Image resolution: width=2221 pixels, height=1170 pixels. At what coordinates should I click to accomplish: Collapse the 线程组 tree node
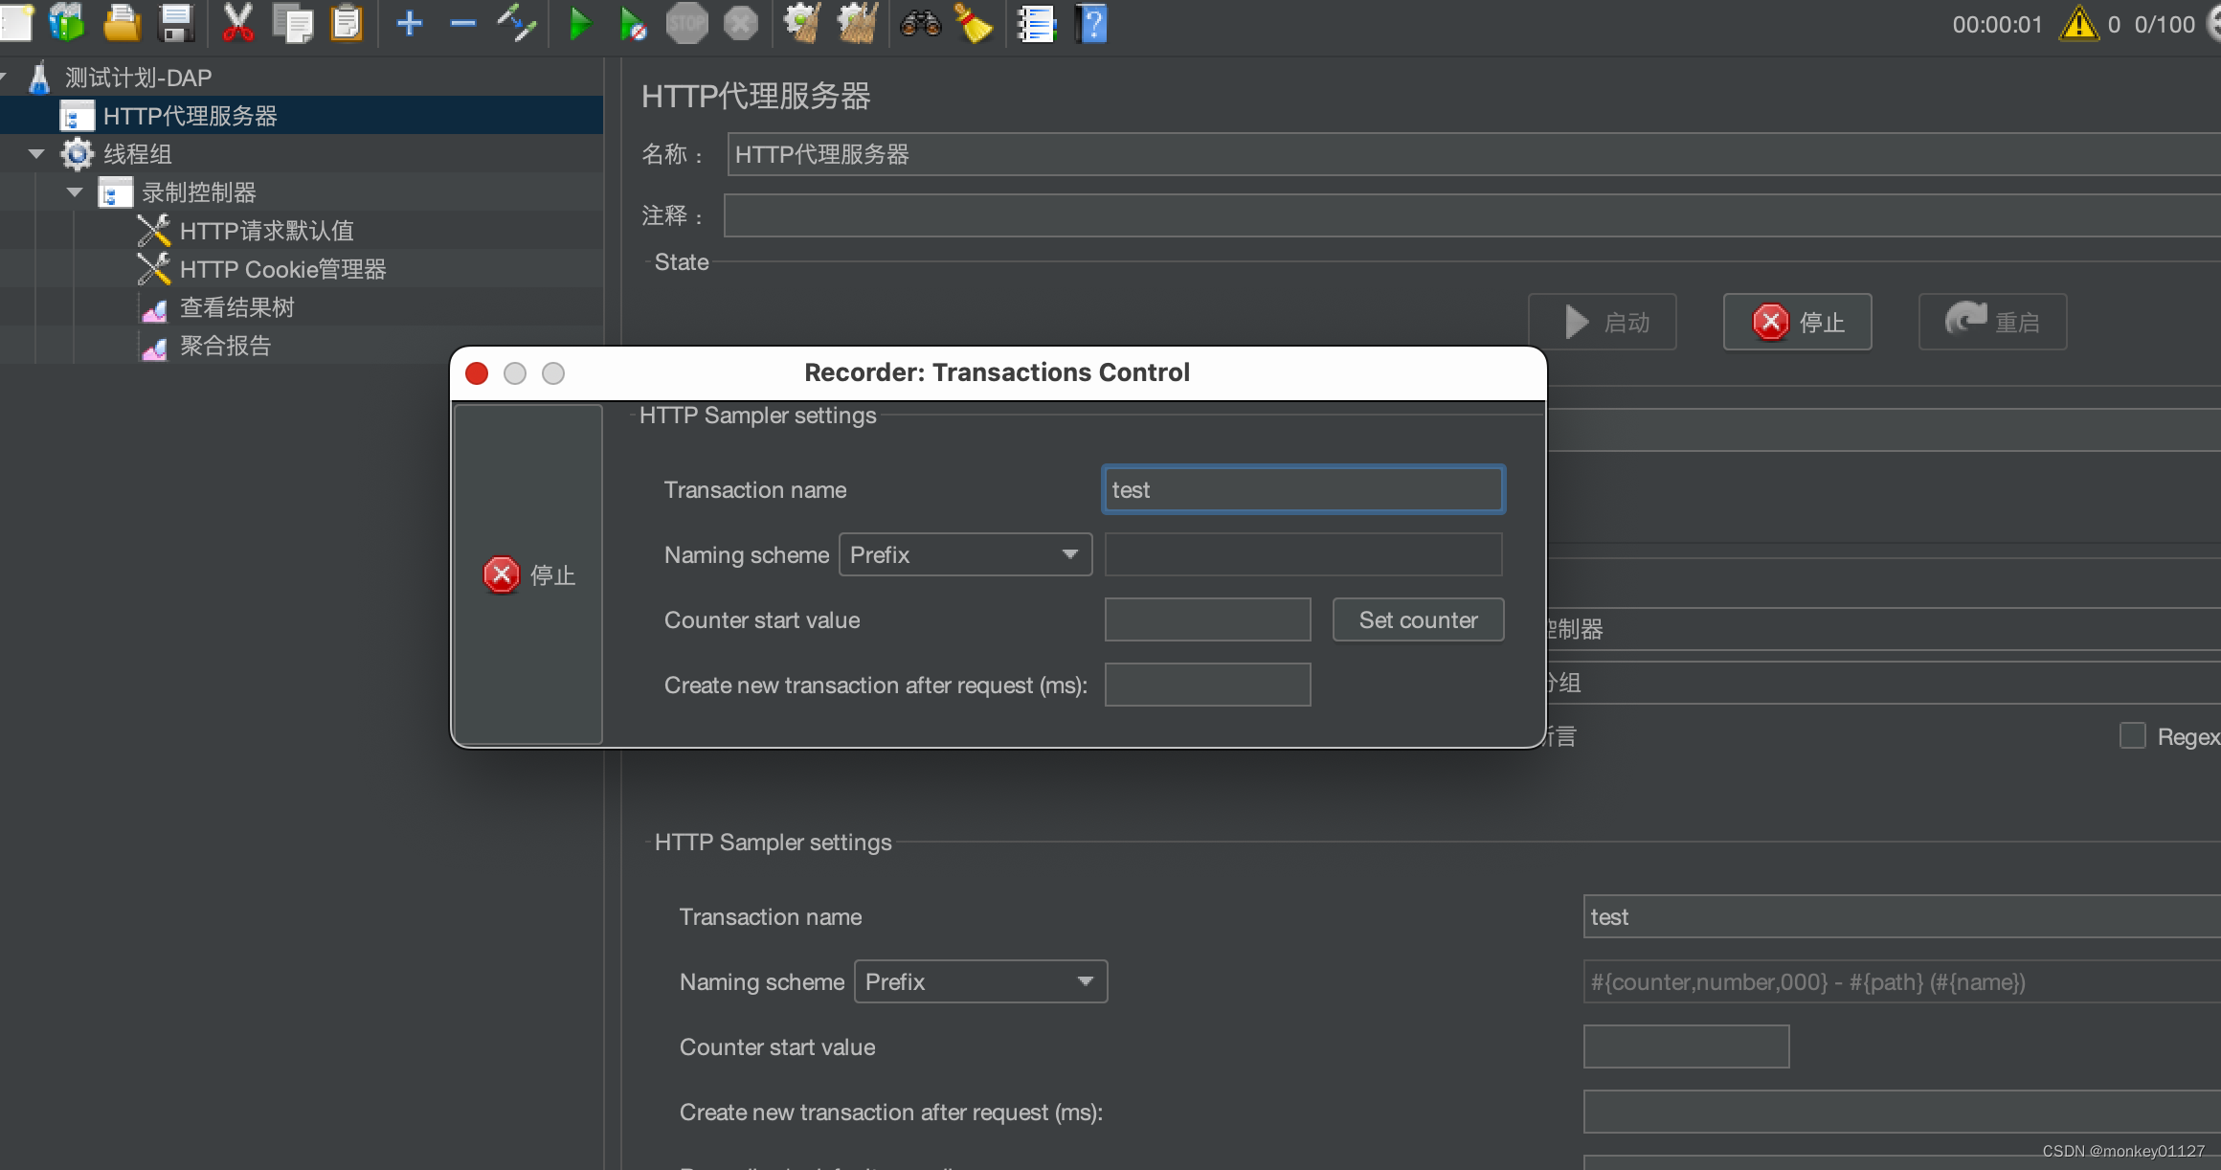tap(36, 153)
